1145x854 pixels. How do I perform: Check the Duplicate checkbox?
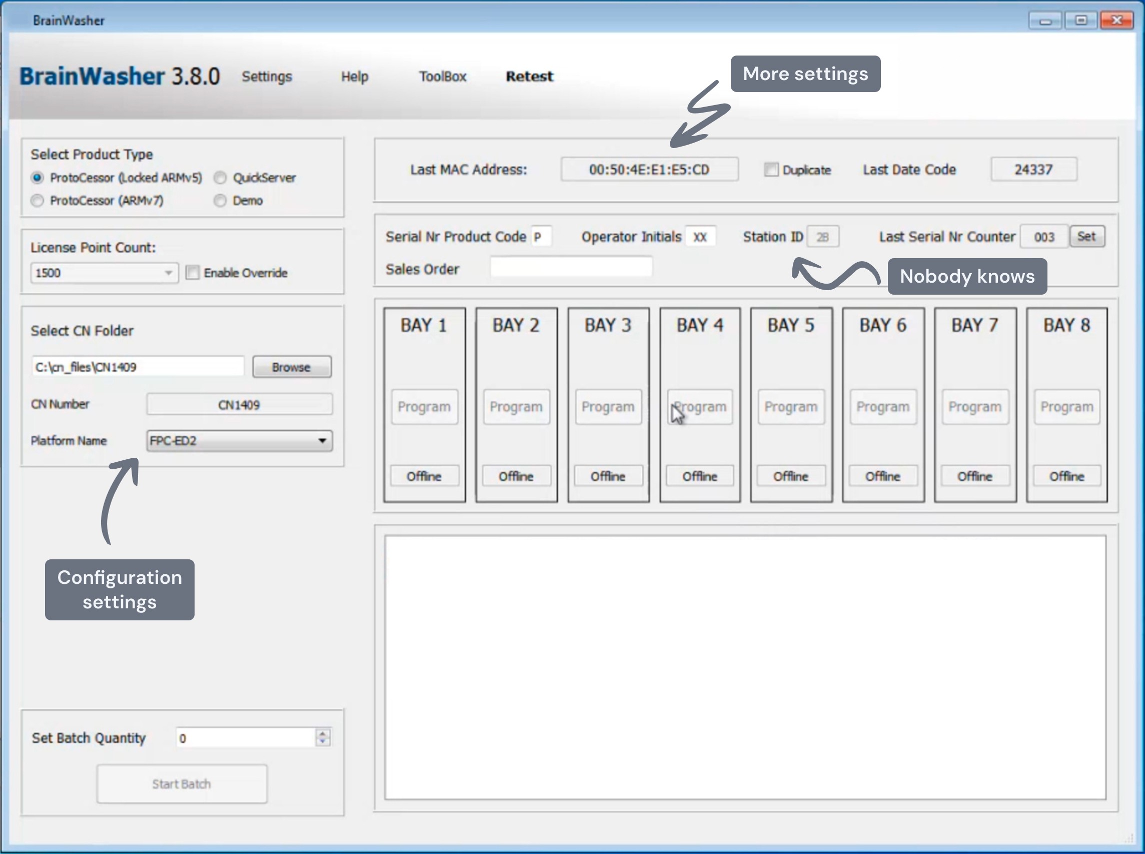click(x=770, y=170)
